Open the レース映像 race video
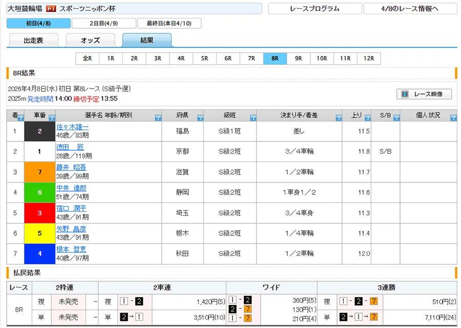This screenshot has width=461, height=328. [424, 94]
